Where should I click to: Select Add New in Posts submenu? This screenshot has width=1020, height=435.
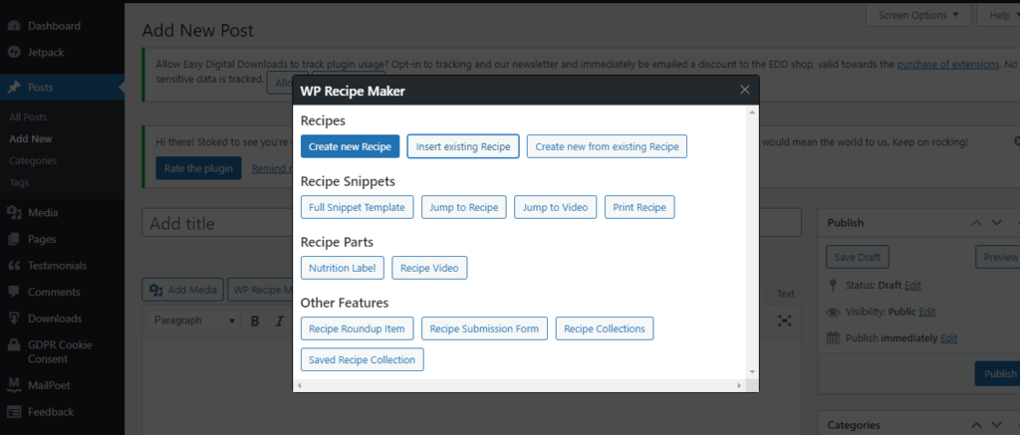(31, 138)
